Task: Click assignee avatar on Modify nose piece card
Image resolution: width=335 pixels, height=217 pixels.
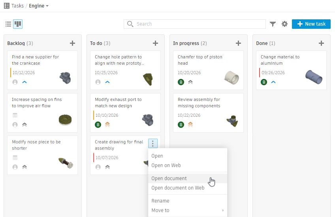Action: pyautogui.click(x=15, y=167)
